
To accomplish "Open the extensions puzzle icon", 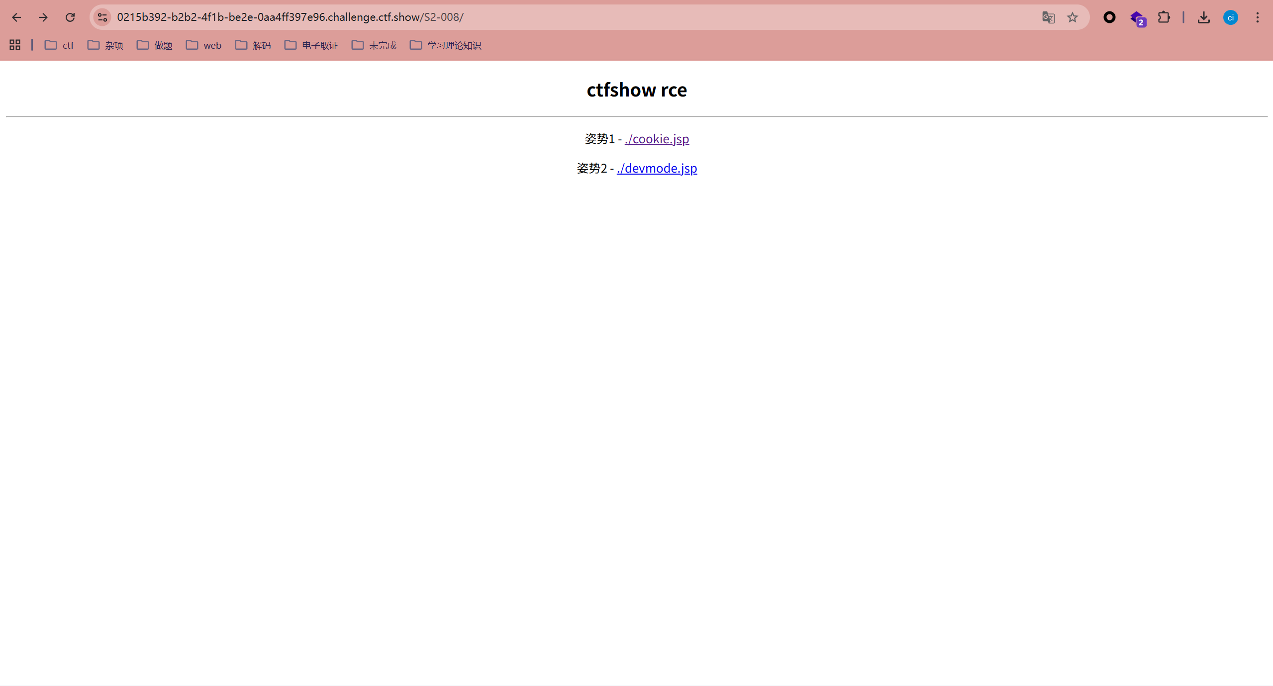I will 1164,17.
